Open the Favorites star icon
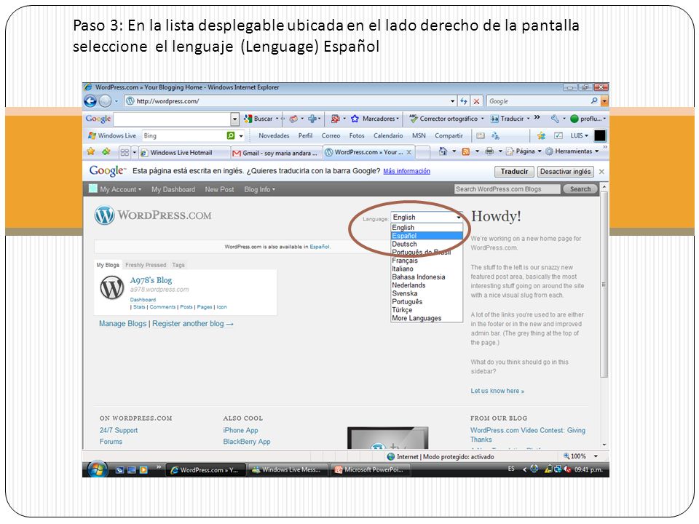699x524 pixels. click(91, 151)
